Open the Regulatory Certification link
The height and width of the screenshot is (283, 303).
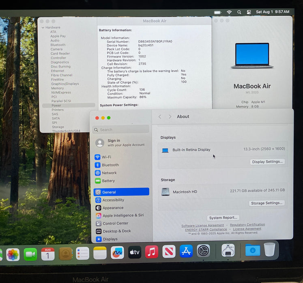(247, 224)
